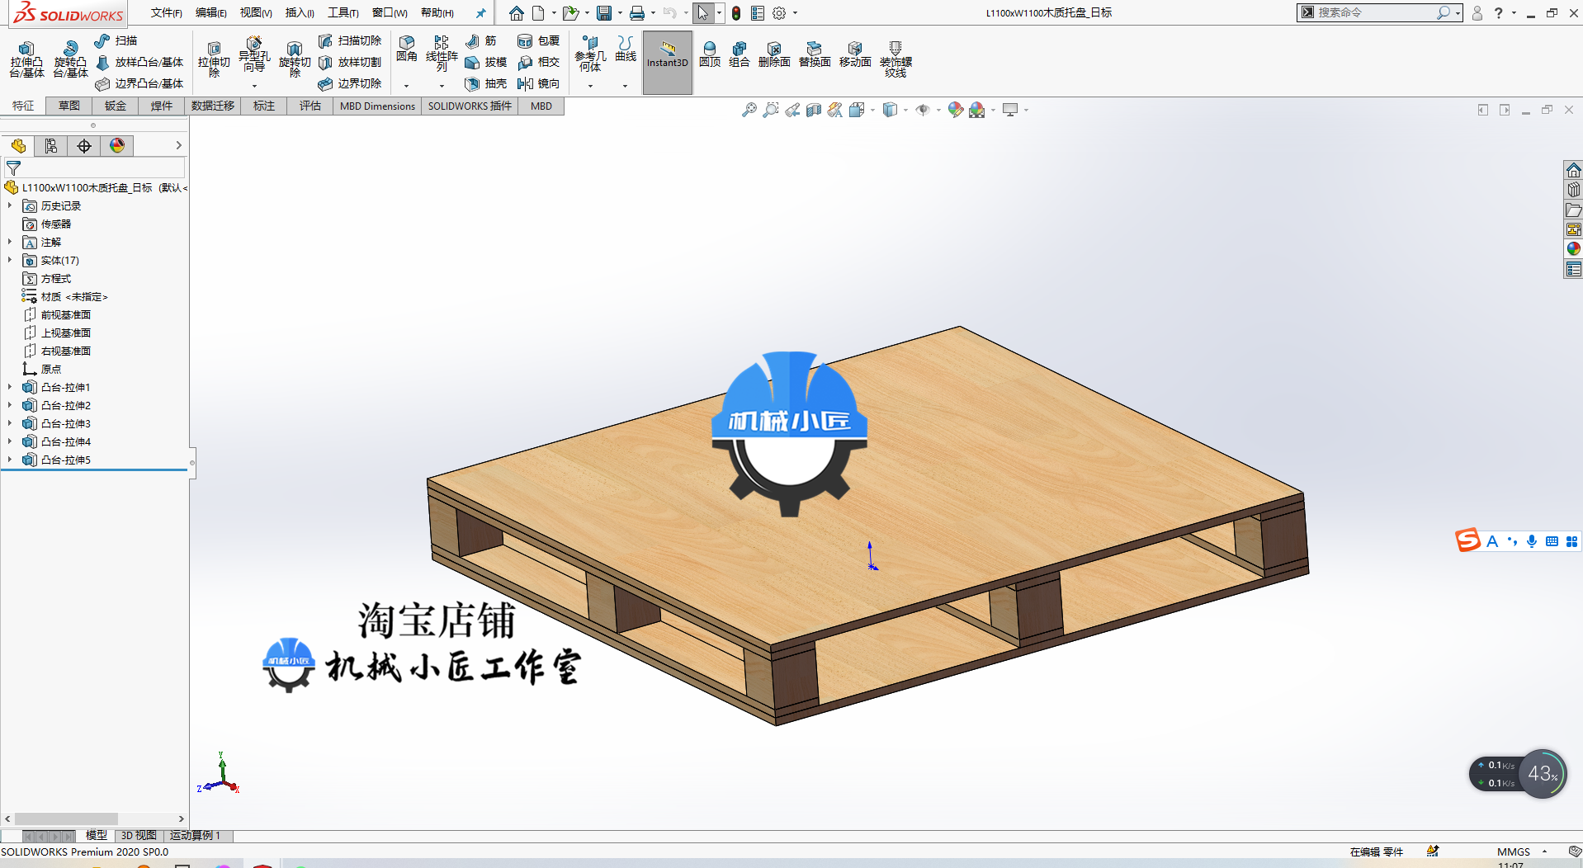Expand the 凸台-拉伸5 feature
Image resolution: width=1583 pixels, height=868 pixels.
(10, 460)
